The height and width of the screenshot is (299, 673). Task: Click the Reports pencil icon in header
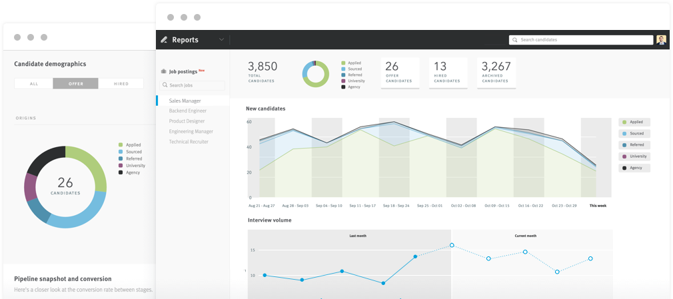coord(164,40)
